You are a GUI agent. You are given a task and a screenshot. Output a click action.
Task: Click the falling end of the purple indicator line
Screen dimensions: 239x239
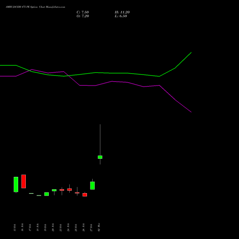click(191, 112)
